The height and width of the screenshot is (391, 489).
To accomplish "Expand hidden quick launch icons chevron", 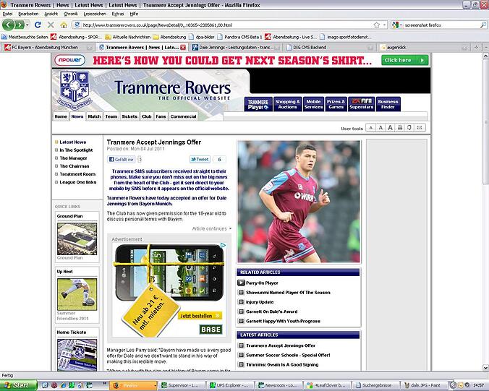I will (x=105, y=384).
